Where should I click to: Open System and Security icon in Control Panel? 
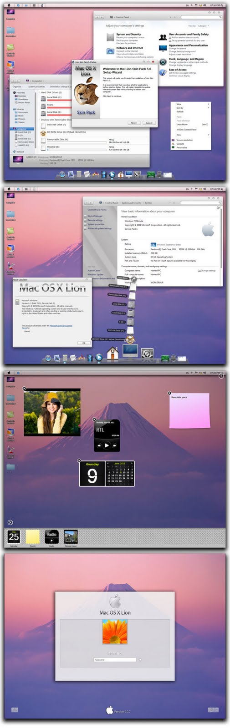[110, 38]
